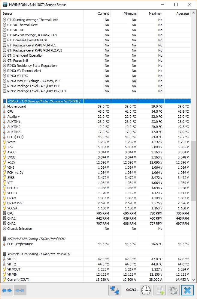Click the circle icon beside GT: VR Thermal Alert
This screenshot has height=299, width=197.
tap(5, 25)
